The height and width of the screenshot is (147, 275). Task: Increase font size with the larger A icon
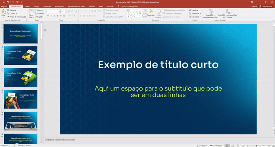(69, 11)
